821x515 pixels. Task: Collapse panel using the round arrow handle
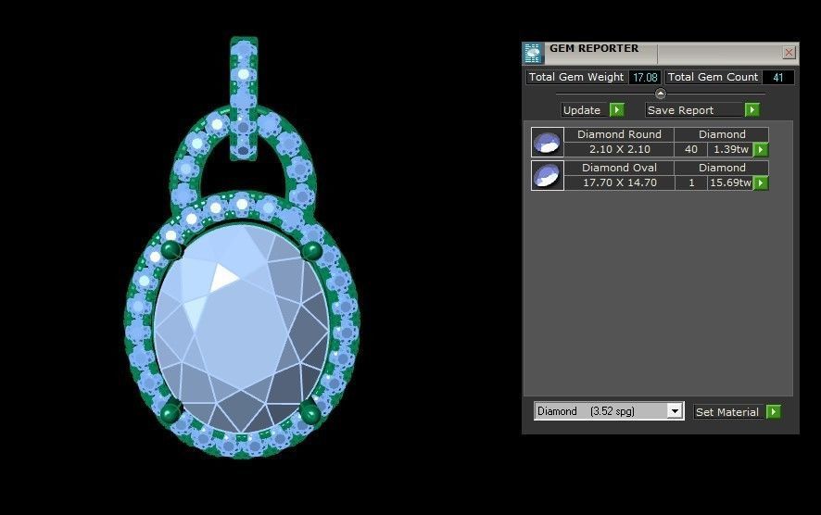click(x=661, y=94)
